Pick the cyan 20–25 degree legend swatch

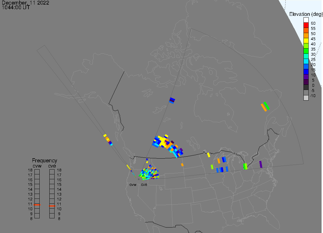click(x=306, y=61)
